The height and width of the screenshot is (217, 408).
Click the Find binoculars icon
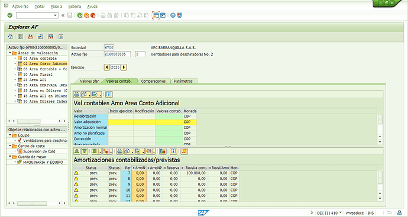tap(109, 15)
